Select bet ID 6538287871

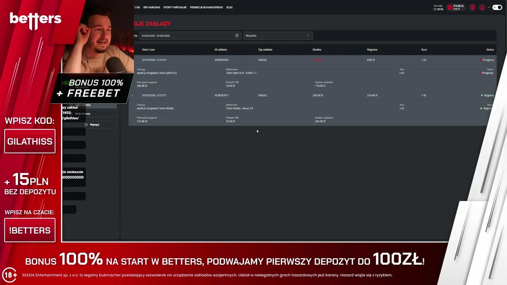pos(222,95)
